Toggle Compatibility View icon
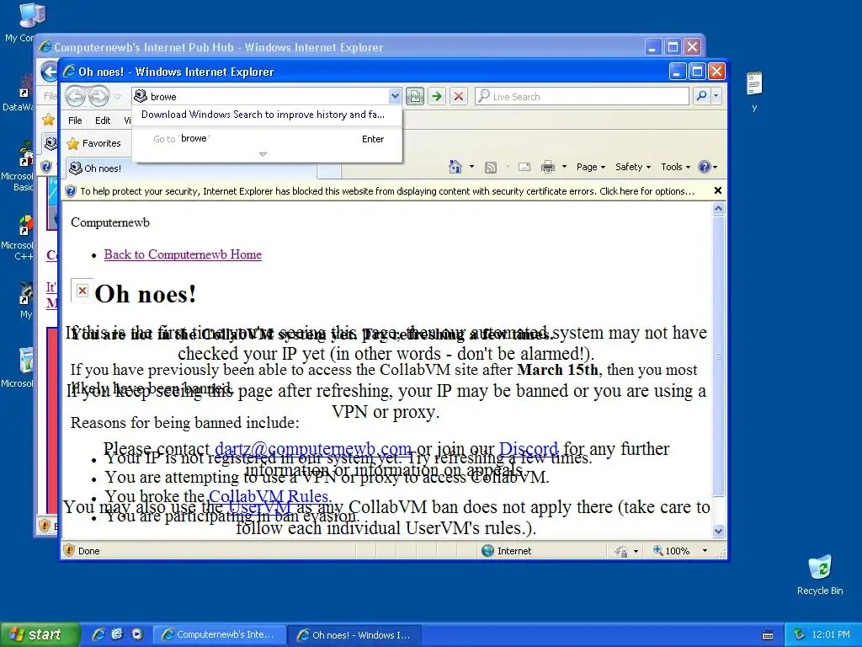This screenshot has height=647, width=862. [x=415, y=97]
